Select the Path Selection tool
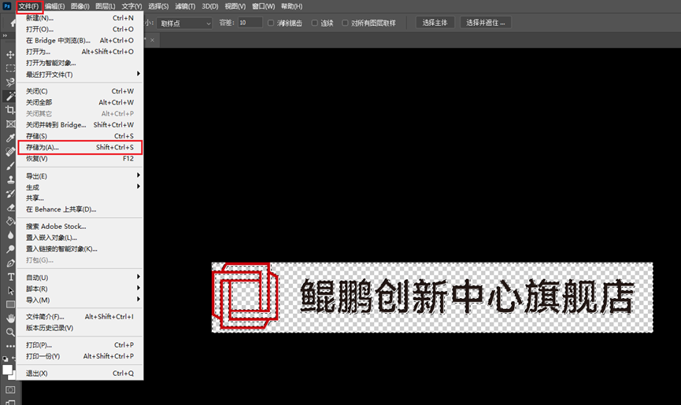 [10, 290]
